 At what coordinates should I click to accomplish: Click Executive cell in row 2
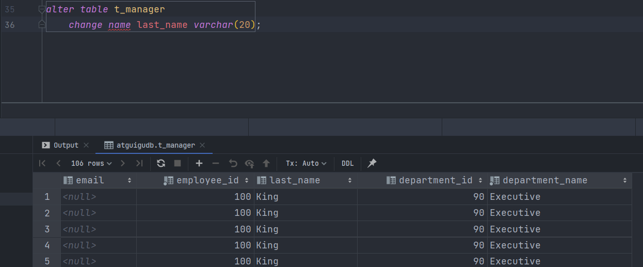point(560,212)
